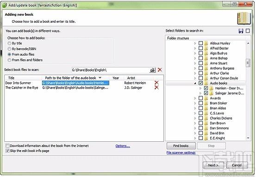Uncheck the Audio books folder checkbox
256x177 pixels.
click(x=200, y=83)
